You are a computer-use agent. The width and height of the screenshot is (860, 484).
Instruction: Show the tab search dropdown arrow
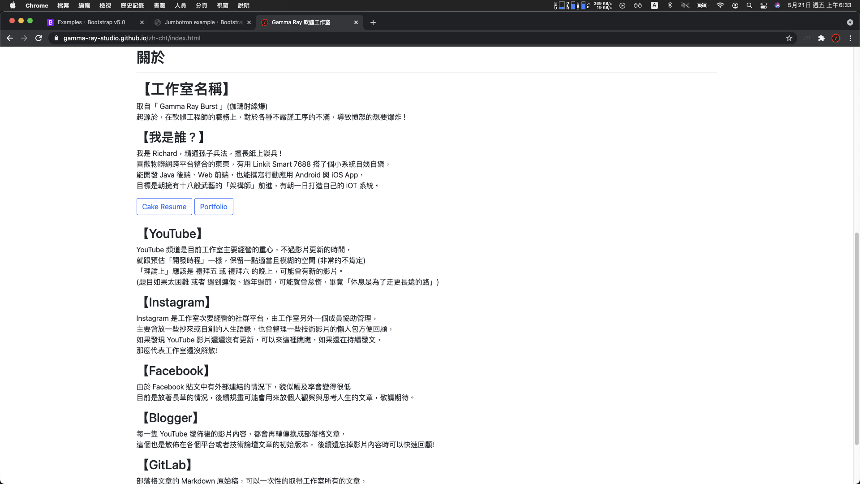850,22
